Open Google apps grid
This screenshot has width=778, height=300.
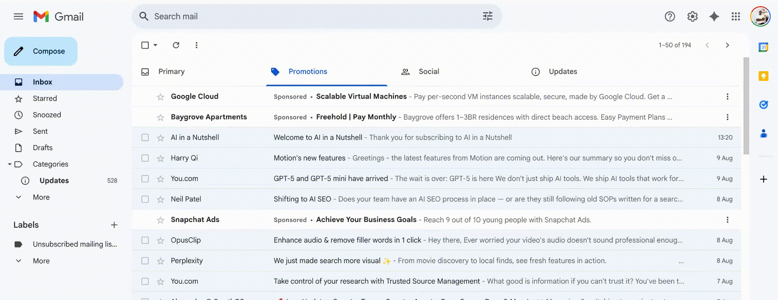[736, 17]
